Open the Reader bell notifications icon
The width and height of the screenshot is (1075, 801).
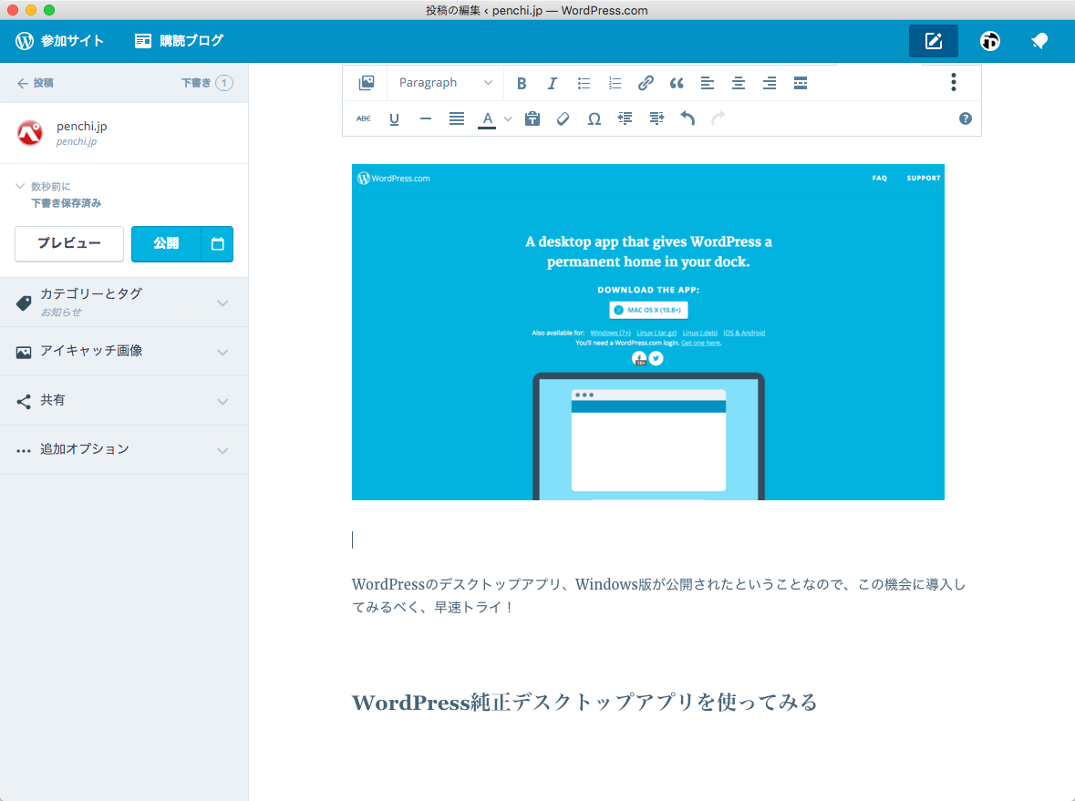point(1039,40)
